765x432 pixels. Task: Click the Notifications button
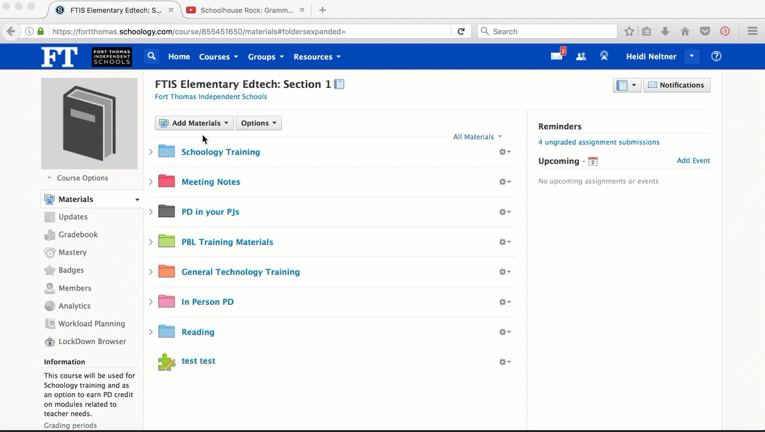pos(676,85)
